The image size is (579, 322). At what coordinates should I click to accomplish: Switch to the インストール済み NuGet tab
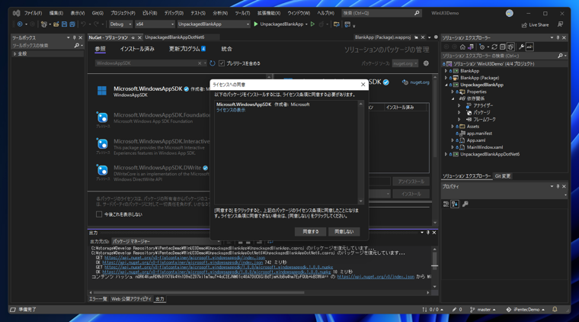pyautogui.click(x=137, y=49)
